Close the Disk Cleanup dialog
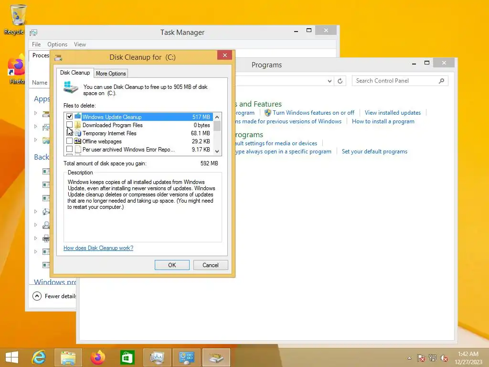 224,55
